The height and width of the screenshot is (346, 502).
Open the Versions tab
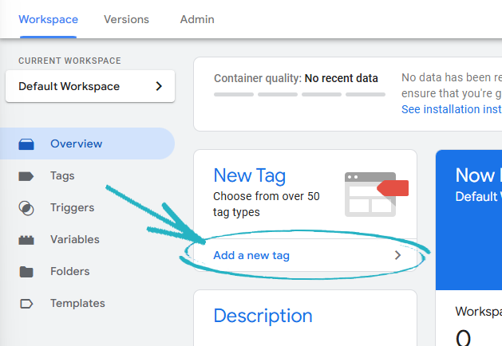click(126, 19)
